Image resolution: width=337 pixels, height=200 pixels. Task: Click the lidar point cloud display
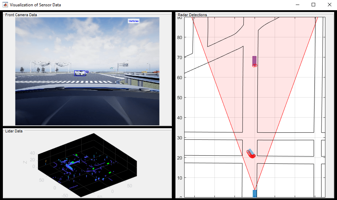87,165
